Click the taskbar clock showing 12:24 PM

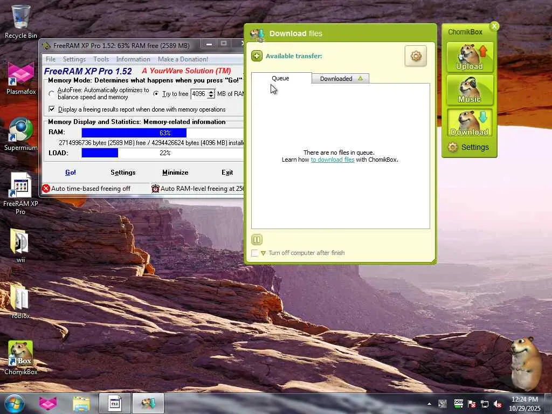click(x=525, y=403)
